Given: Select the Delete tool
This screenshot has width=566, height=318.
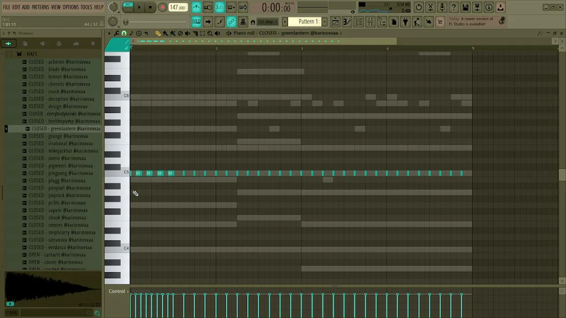Looking at the screenshot, I should [180, 33].
